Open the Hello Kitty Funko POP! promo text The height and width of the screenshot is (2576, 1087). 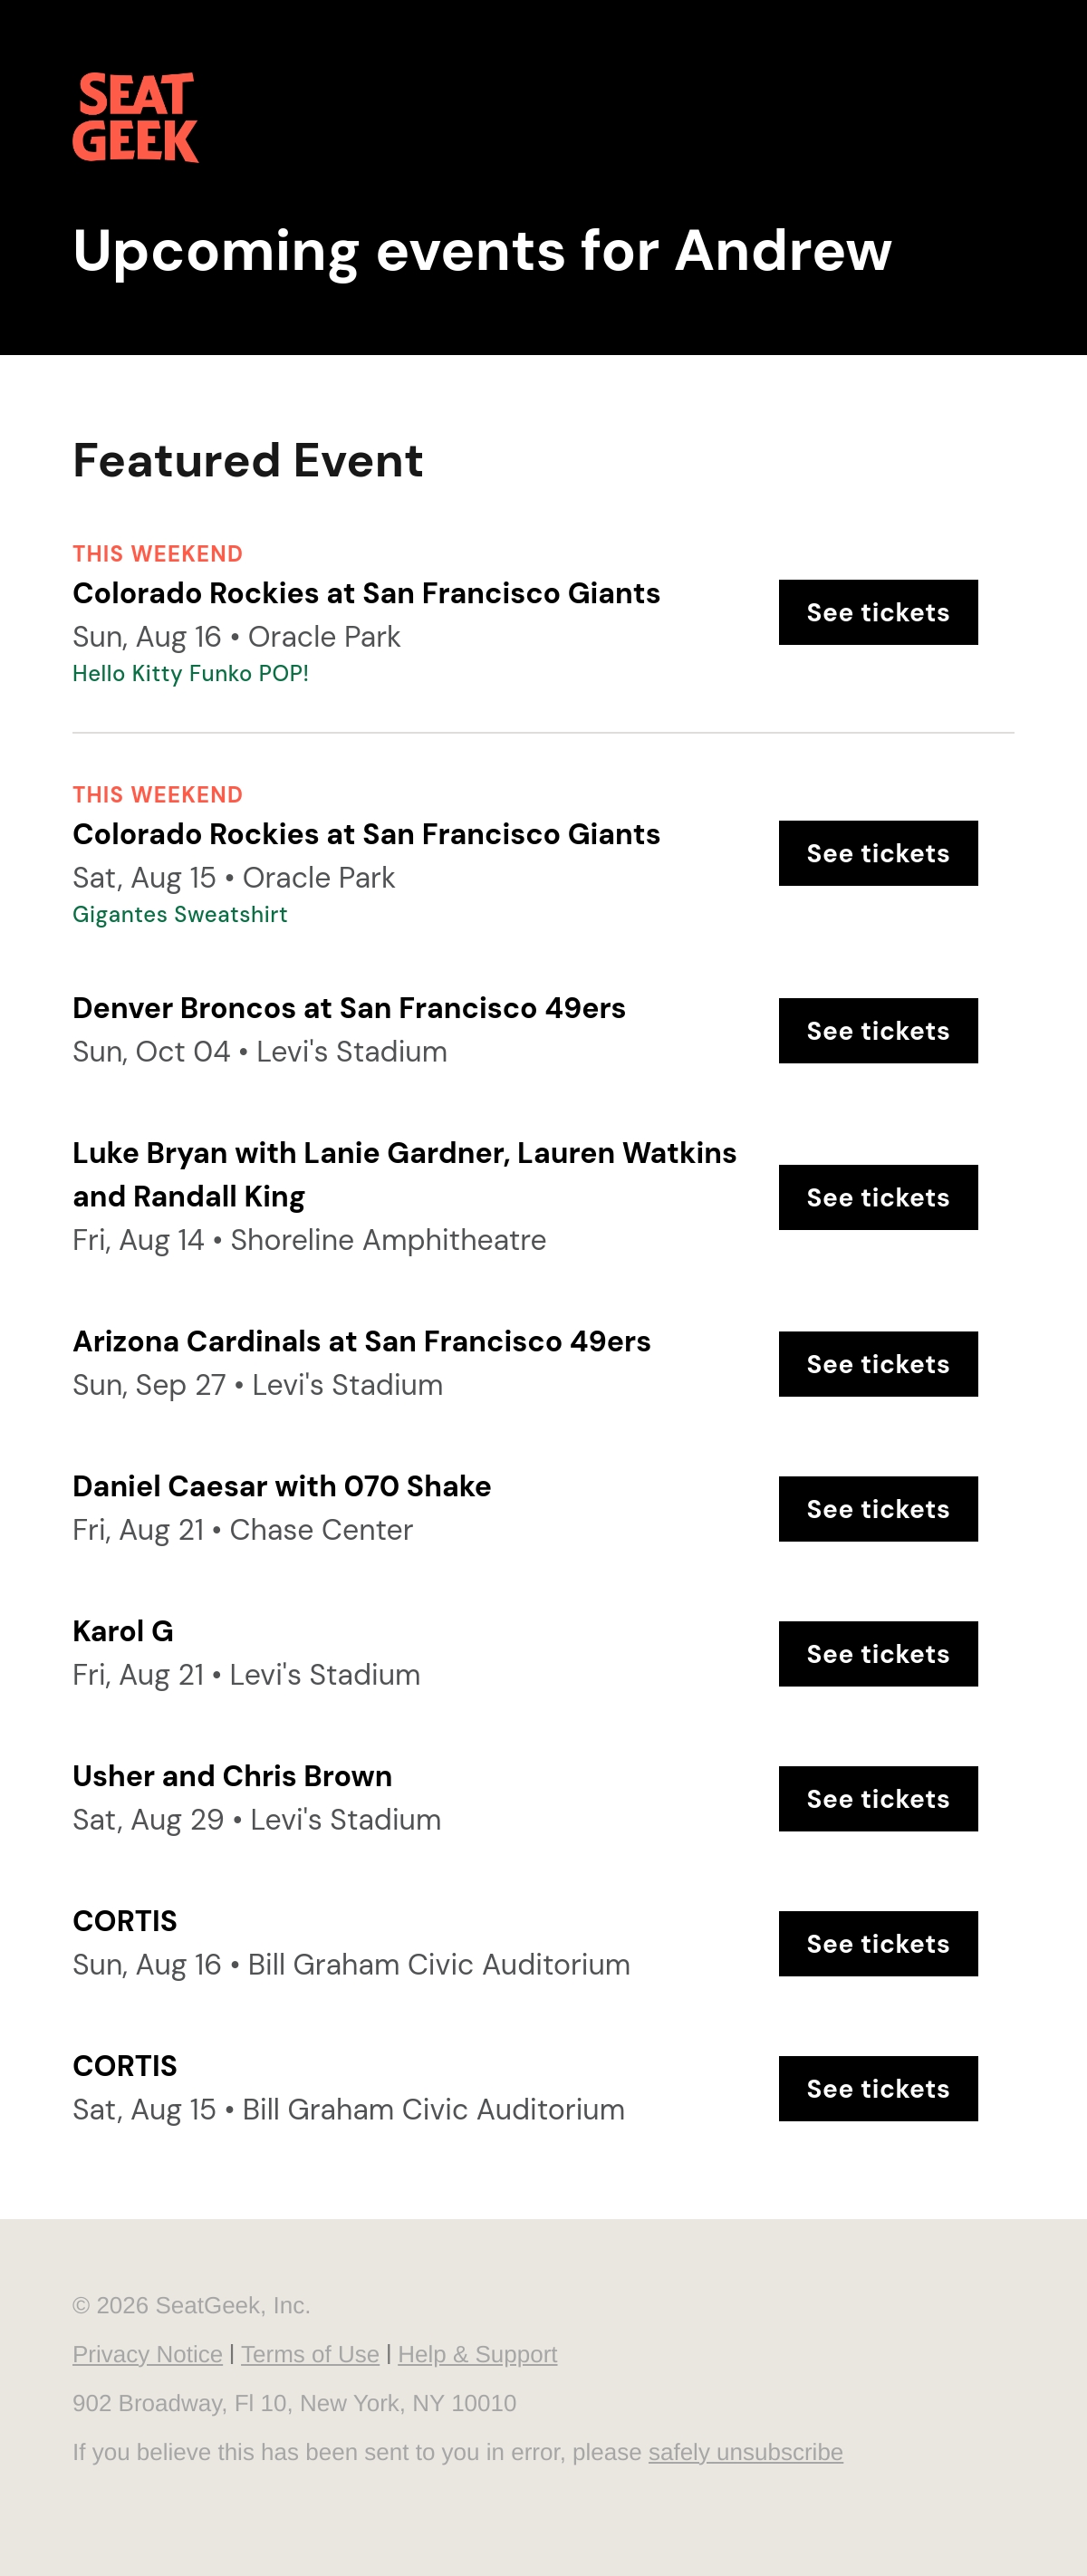[x=190, y=673]
